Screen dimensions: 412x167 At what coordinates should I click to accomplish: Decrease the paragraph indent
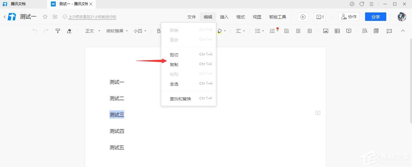(298, 31)
